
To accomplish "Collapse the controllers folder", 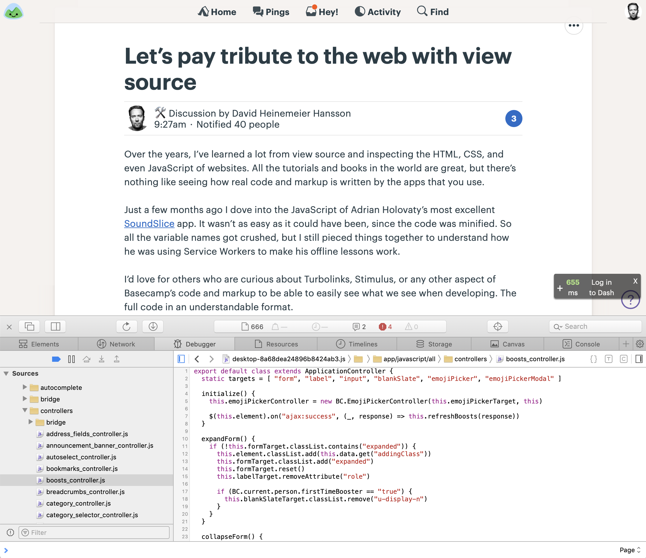I will [25, 410].
